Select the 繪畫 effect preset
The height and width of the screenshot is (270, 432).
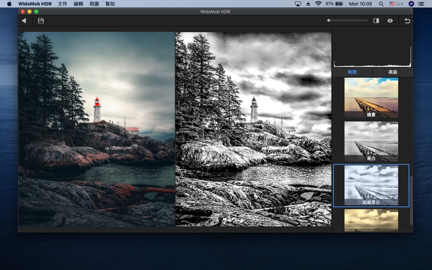tap(371, 97)
